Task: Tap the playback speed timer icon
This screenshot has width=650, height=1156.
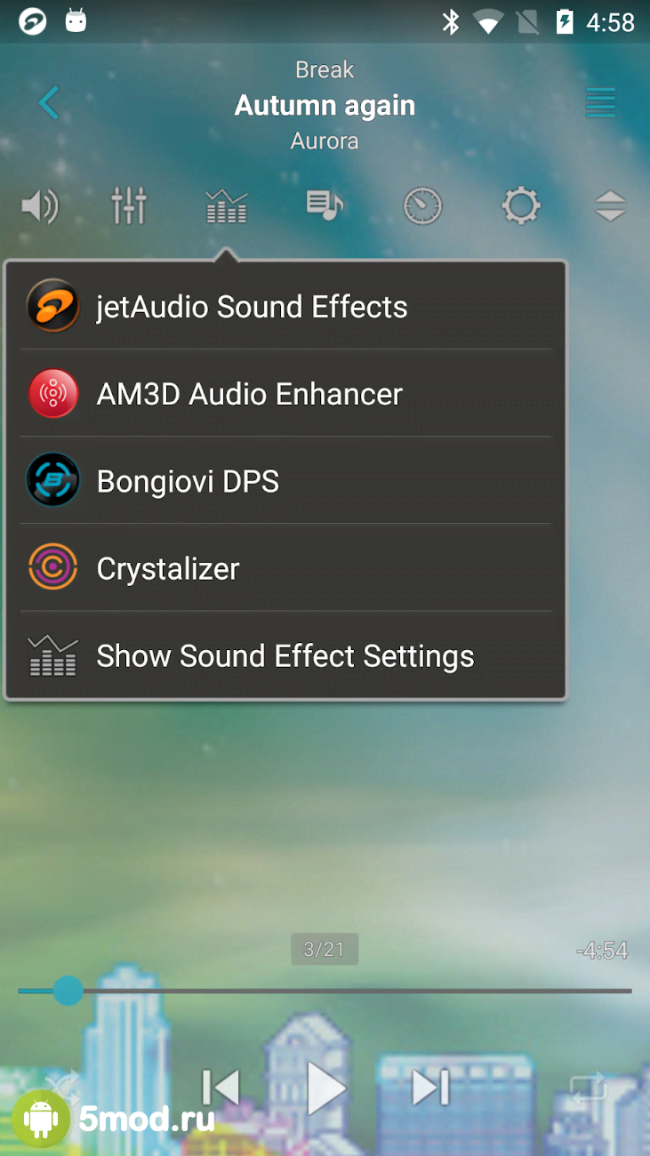Action: (x=422, y=206)
